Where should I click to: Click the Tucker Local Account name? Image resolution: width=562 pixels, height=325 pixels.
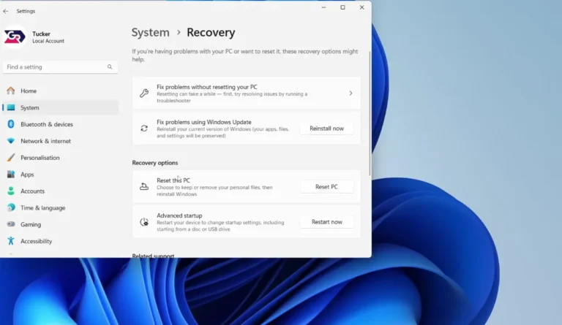[x=48, y=37]
